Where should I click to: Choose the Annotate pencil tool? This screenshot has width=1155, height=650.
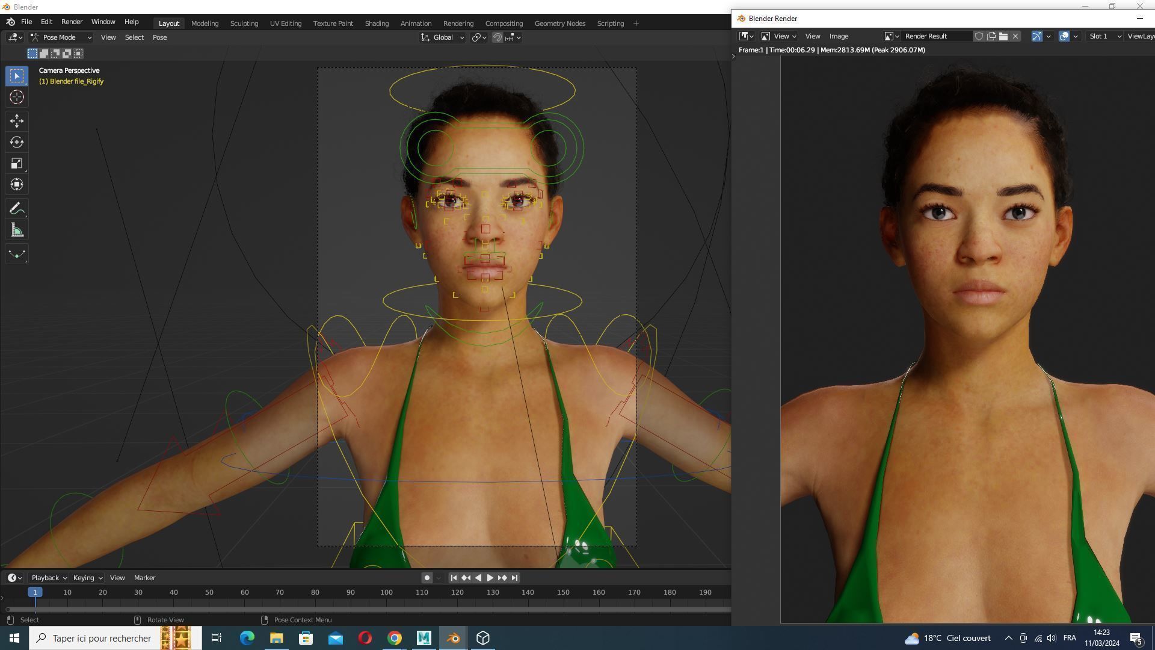tap(17, 209)
